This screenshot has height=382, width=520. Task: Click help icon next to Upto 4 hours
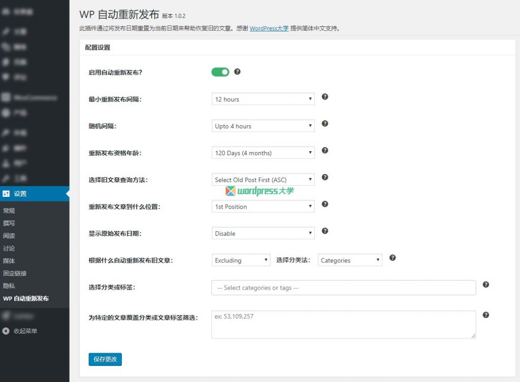(325, 123)
